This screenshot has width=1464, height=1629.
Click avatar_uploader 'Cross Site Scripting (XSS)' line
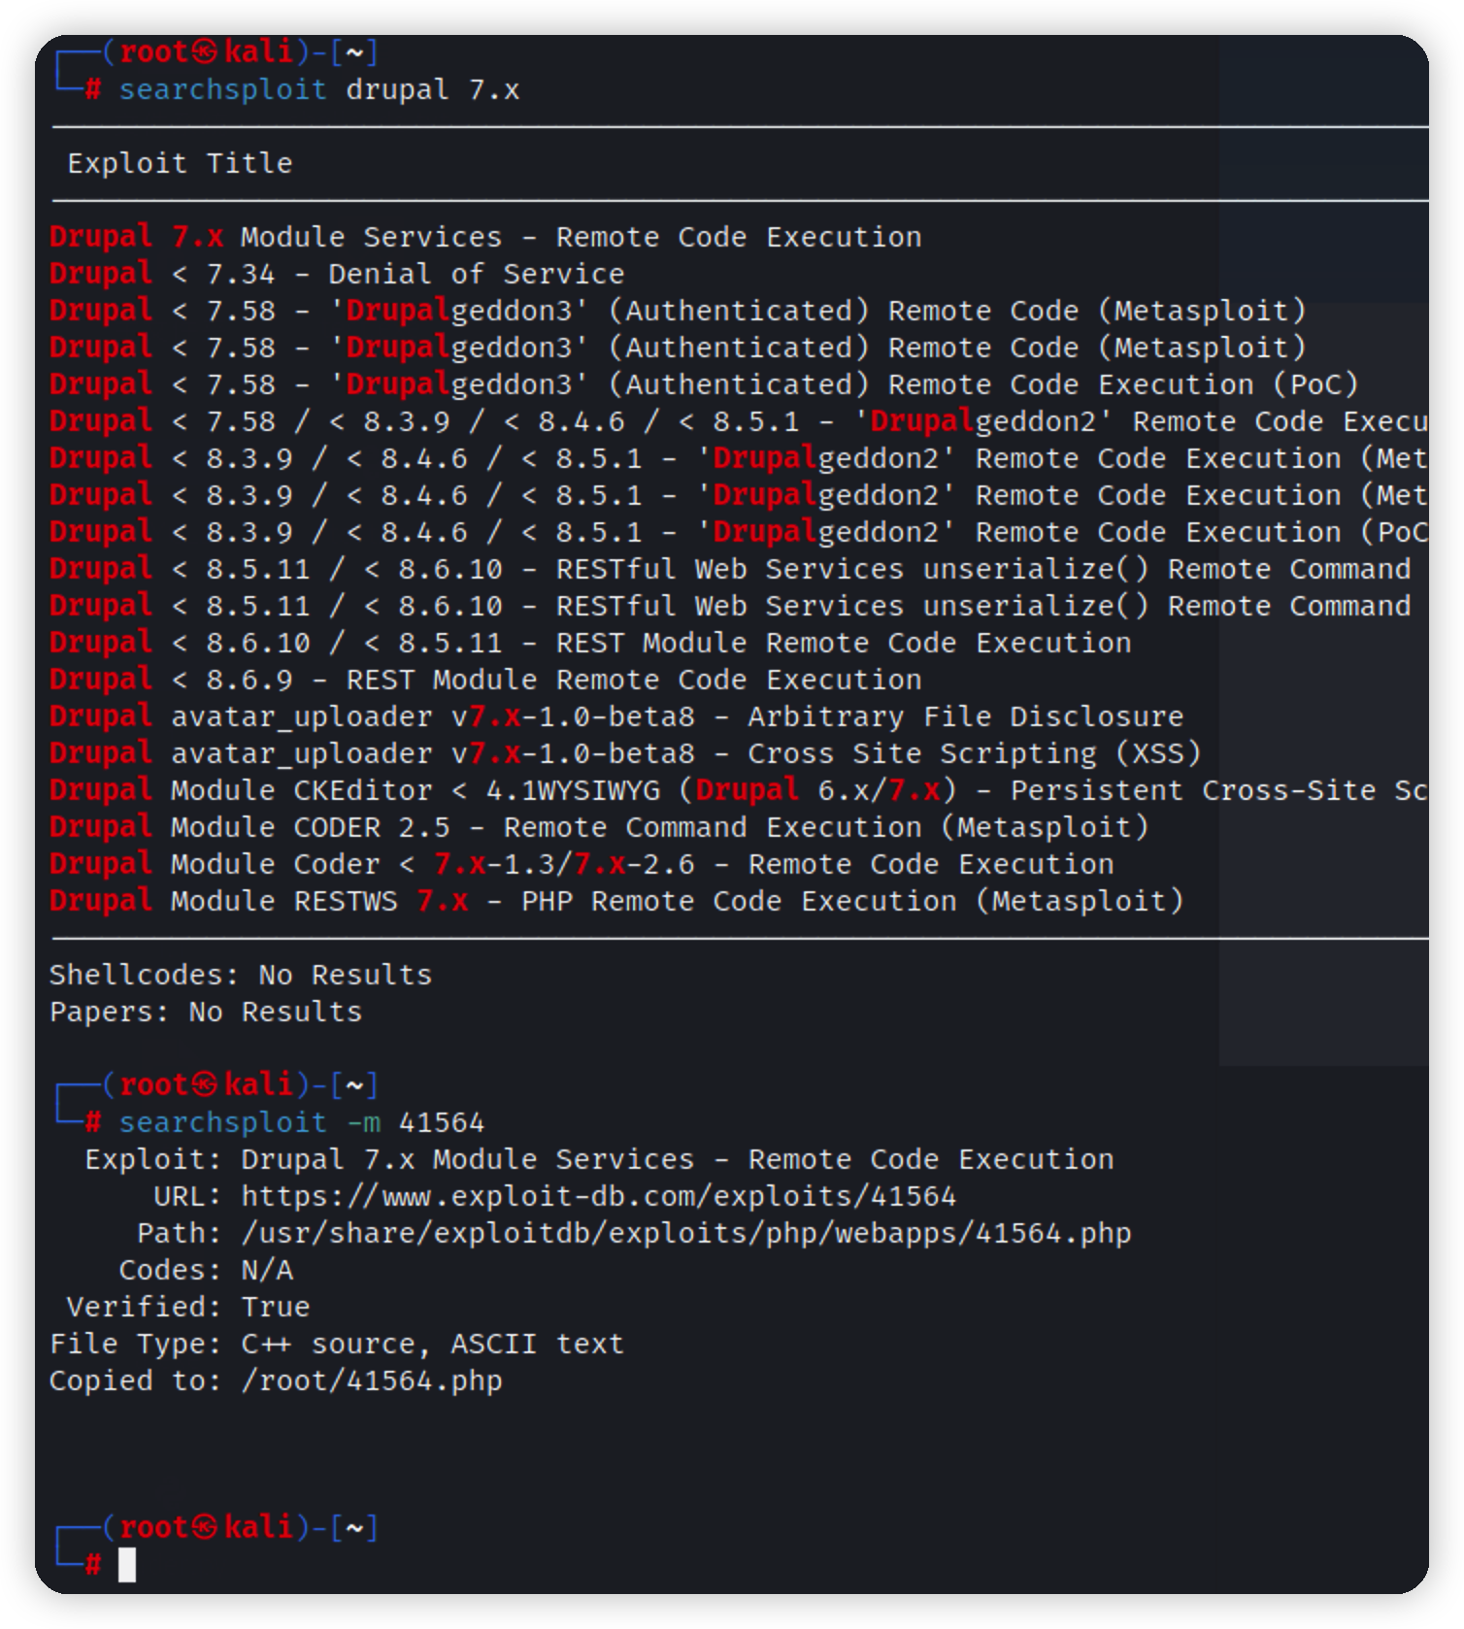[x=625, y=753]
